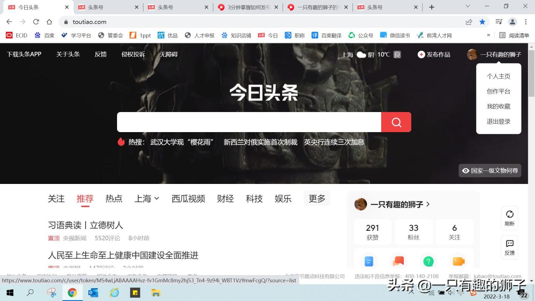
Task: Open Windows taskbar search
Action: coord(30,293)
